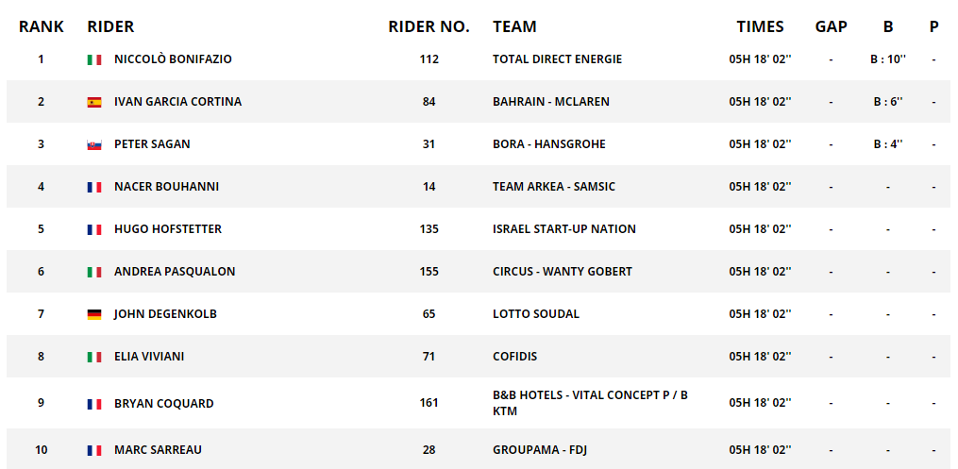Click the TEAM column header
The height and width of the screenshot is (469, 958).
(514, 26)
